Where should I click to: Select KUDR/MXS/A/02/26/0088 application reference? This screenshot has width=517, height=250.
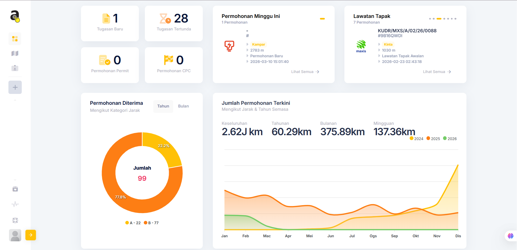point(407,31)
